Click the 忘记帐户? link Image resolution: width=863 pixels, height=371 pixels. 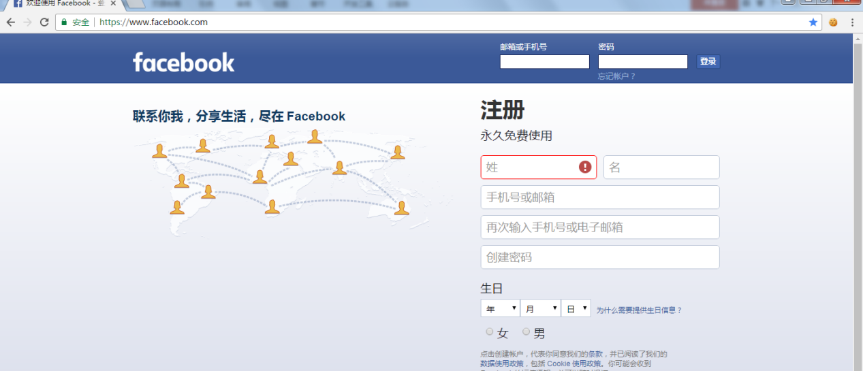click(x=617, y=76)
